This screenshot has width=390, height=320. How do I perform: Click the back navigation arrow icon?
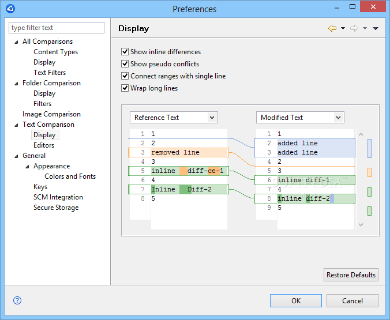pyautogui.click(x=332, y=28)
